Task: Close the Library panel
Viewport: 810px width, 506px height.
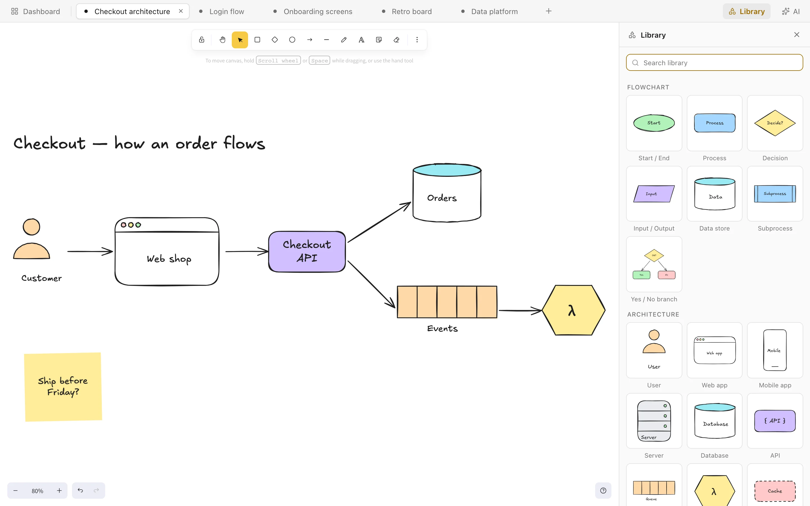Action: 796,35
